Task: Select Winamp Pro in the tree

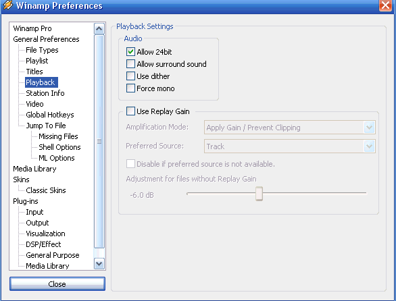Action: pos(32,28)
